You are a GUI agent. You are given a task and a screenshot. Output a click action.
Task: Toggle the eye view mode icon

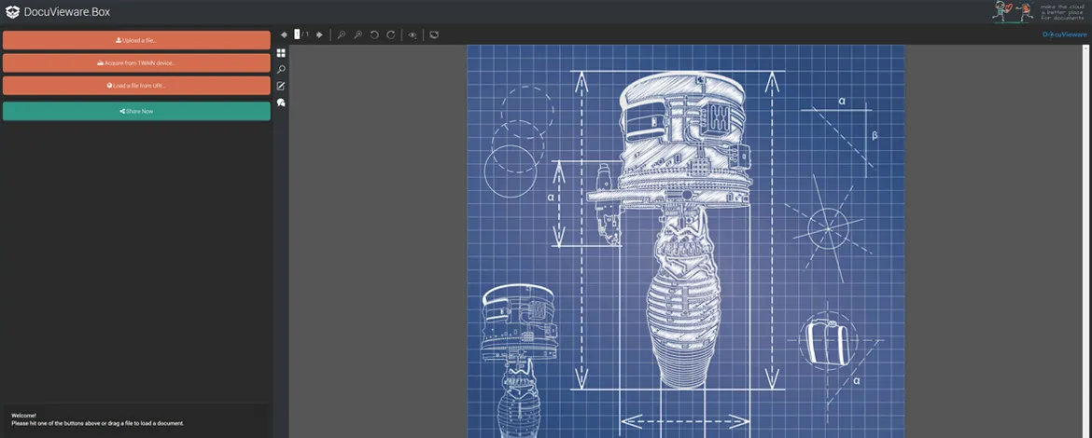(x=413, y=34)
